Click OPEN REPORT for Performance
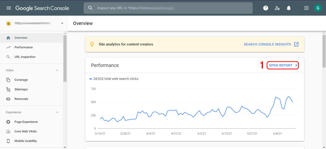Screen dimensions: 326x149 [x=283, y=65]
